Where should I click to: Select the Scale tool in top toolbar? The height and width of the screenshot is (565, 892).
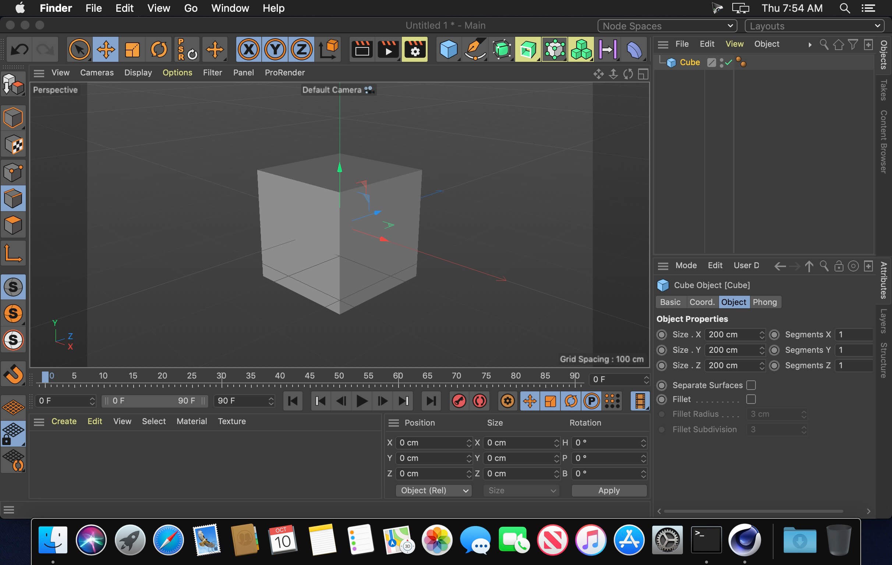click(132, 49)
